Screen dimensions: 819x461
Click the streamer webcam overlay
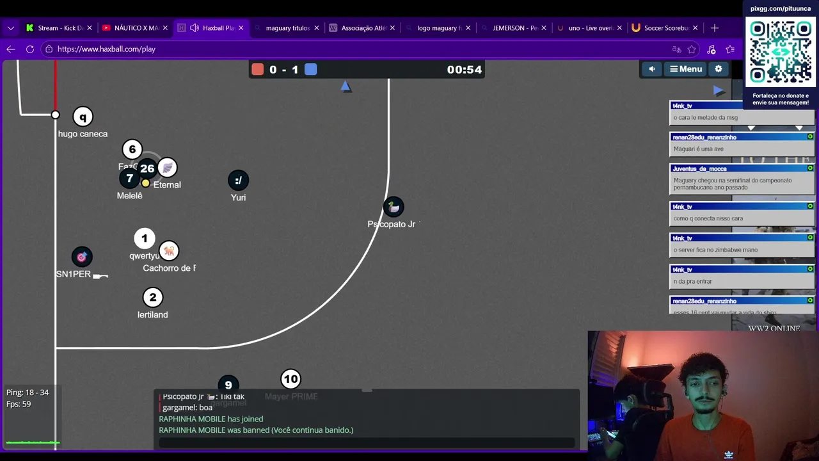pos(703,394)
